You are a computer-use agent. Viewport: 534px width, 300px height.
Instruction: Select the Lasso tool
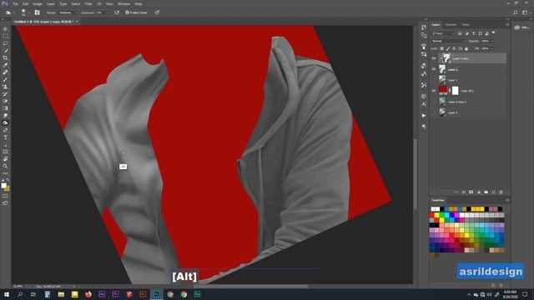point(5,43)
